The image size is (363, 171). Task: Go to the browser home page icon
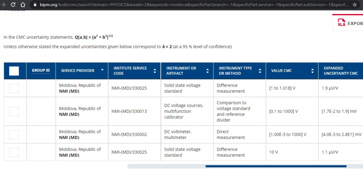pyautogui.click(x=22, y=5)
